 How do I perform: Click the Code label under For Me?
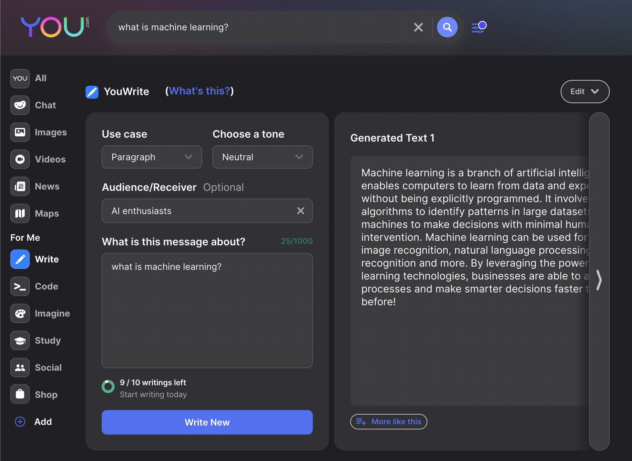point(46,286)
